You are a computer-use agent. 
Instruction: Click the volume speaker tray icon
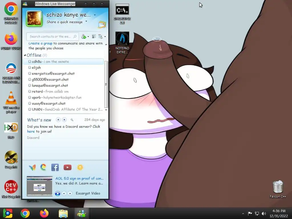[x=264, y=213]
